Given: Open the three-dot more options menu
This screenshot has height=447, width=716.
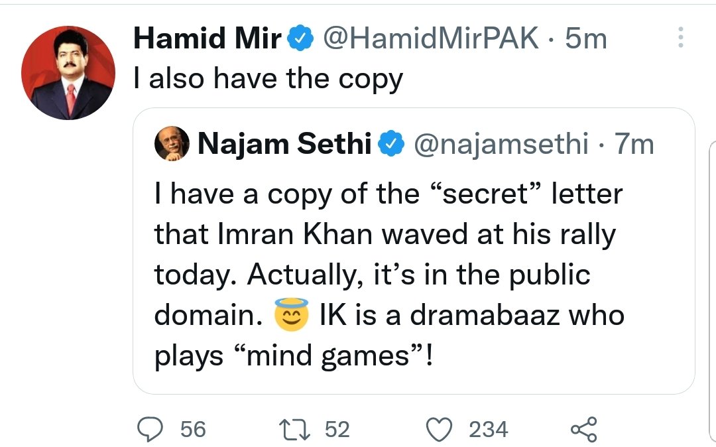Looking at the screenshot, I should coord(680,37).
